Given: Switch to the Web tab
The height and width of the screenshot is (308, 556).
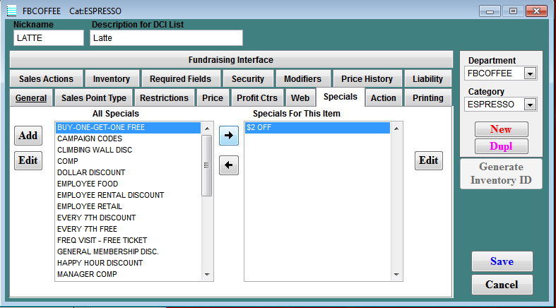Looking at the screenshot, I should point(300,97).
